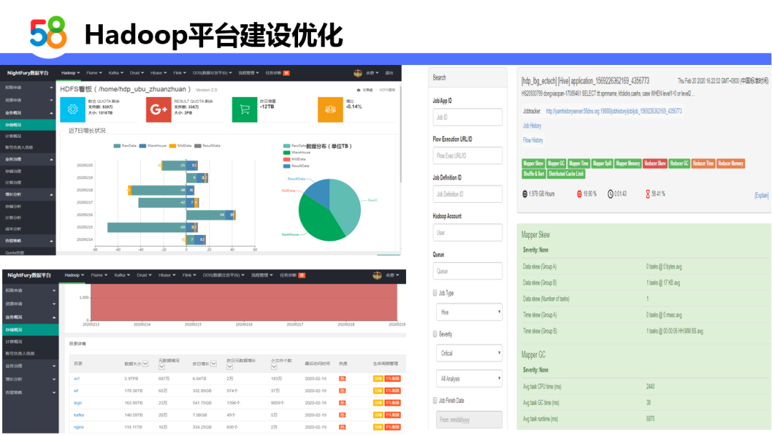Image resolution: width=772 pixels, height=435 pixels.
Task: Click the From mm/dd/yyyy date field
Action: tap(469, 420)
